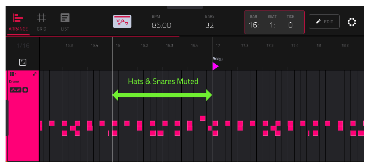Click the Bridge marker label
This screenshot has width=370, height=168.
[x=218, y=59]
